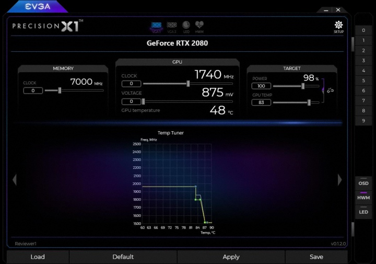
Task: Click the Save button
Action: 316,257
